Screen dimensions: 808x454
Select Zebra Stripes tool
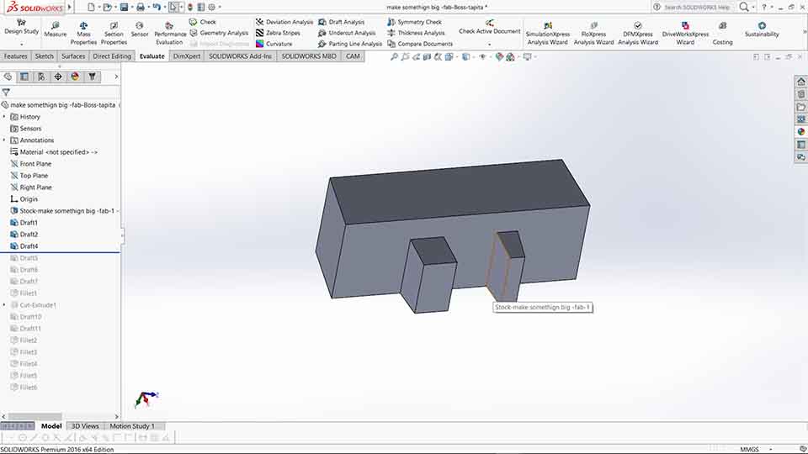(278, 33)
